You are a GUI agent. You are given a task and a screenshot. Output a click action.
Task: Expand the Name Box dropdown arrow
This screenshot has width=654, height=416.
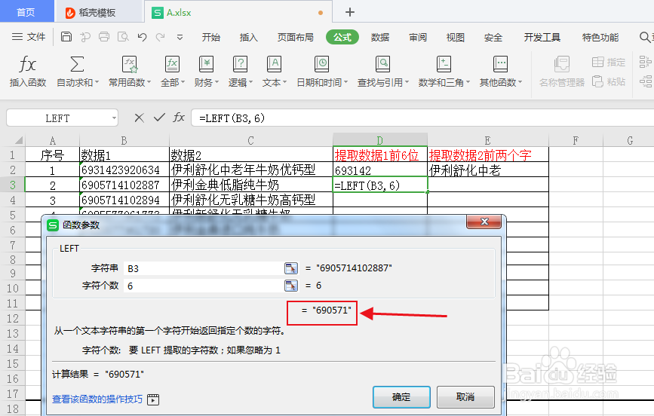pyautogui.click(x=114, y=118)
